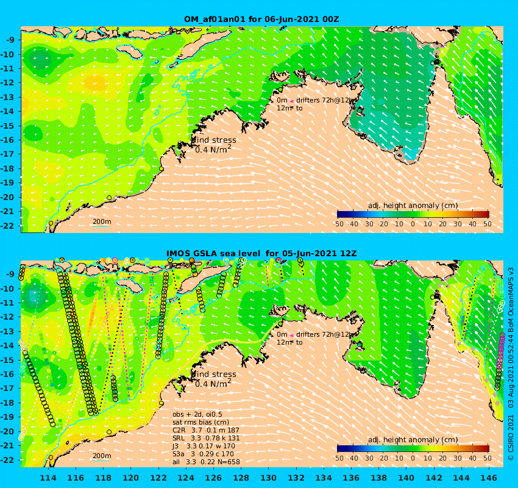Click the '200m' contour legend in the top map
518x488 pixels.
pos(101,223)
